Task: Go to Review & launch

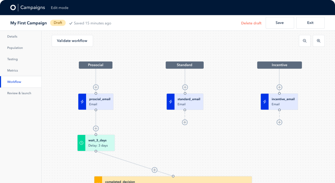Action: (x=19, y=93)
